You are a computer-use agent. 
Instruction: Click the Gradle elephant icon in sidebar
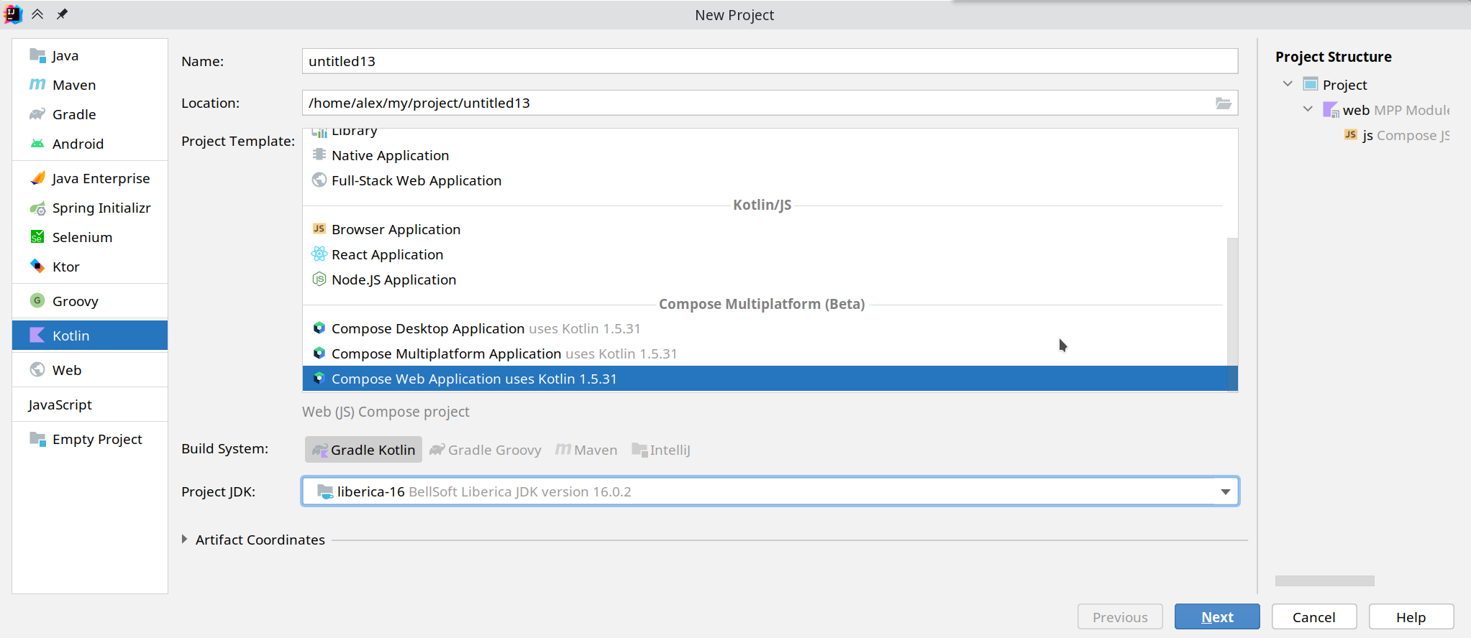coord(37,114)
